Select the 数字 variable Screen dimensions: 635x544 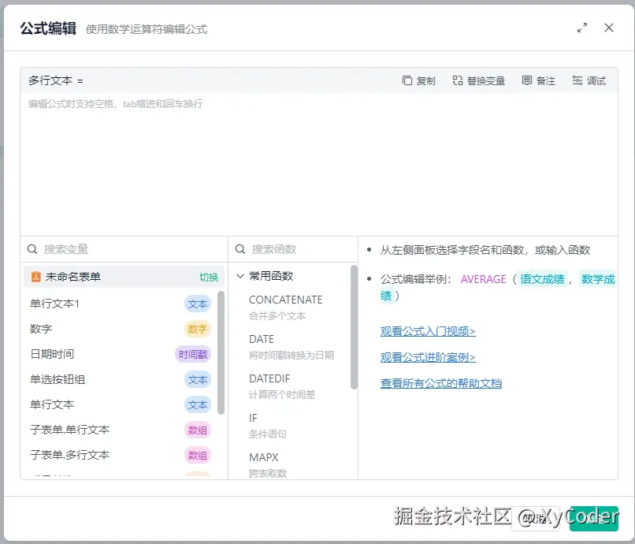(121, 329)
